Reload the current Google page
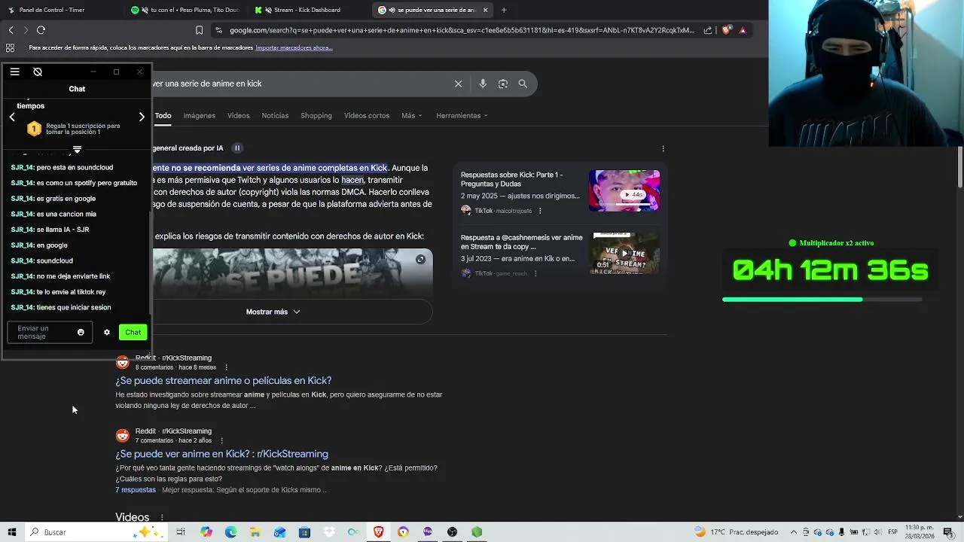 [41, 30]
